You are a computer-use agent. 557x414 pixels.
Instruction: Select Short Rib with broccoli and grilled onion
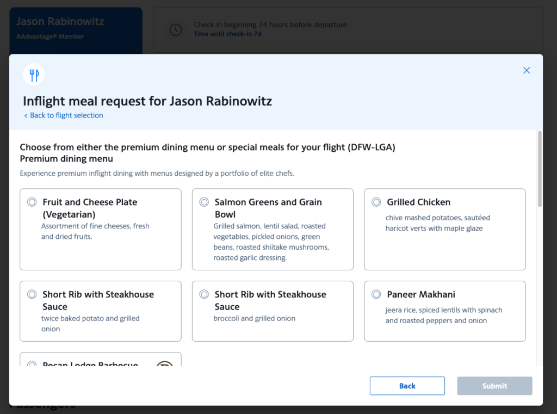(x=203, y=294)
